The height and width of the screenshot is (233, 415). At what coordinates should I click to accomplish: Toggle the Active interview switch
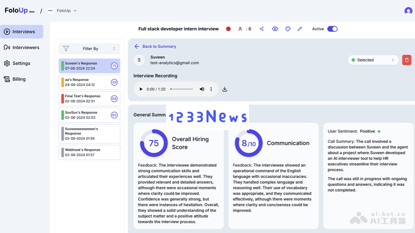332,29
